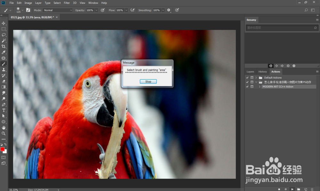Select the Rectangular Marquee tool
Screen dimensions: 320x191
pyautogui.click(x=4, y=29)
